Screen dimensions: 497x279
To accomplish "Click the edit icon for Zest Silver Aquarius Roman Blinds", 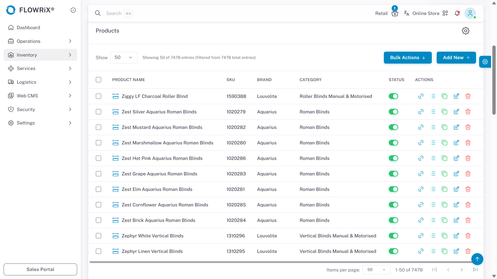I will click(x=456, y=112).
